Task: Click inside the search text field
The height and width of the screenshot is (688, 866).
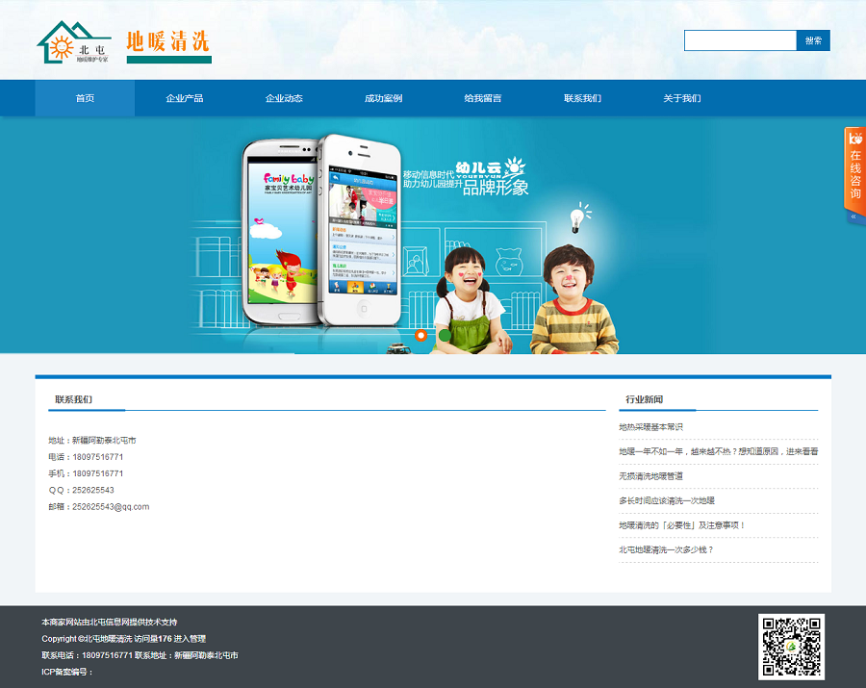Action: pos(740,40)
